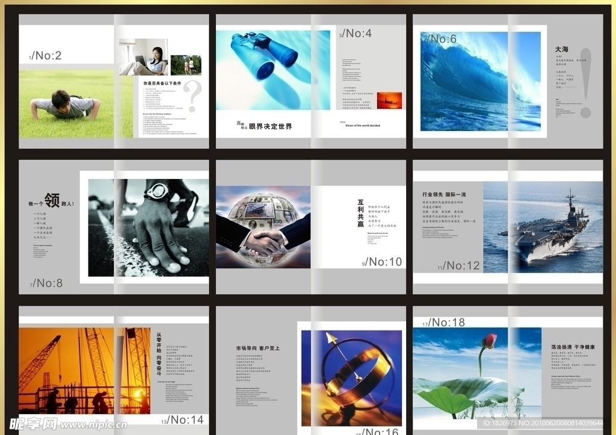616x435 pixels.
Task: Select the construction cranes sunset photo
Action: [x=84, y=371]
